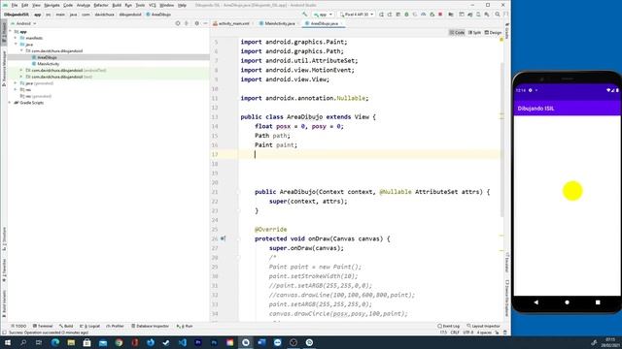Tap the Recents square button on the emulator
The width and height of the screenshot is (622, 349).
click(598, 301)
